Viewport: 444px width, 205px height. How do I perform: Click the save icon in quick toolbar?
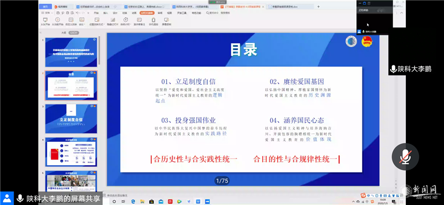(58, 13)
